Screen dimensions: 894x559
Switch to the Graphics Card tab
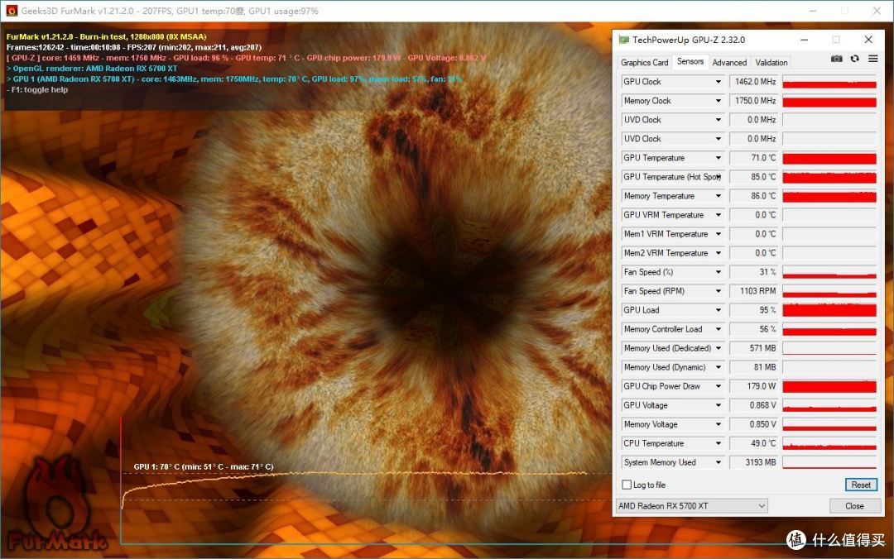[644, 62]
